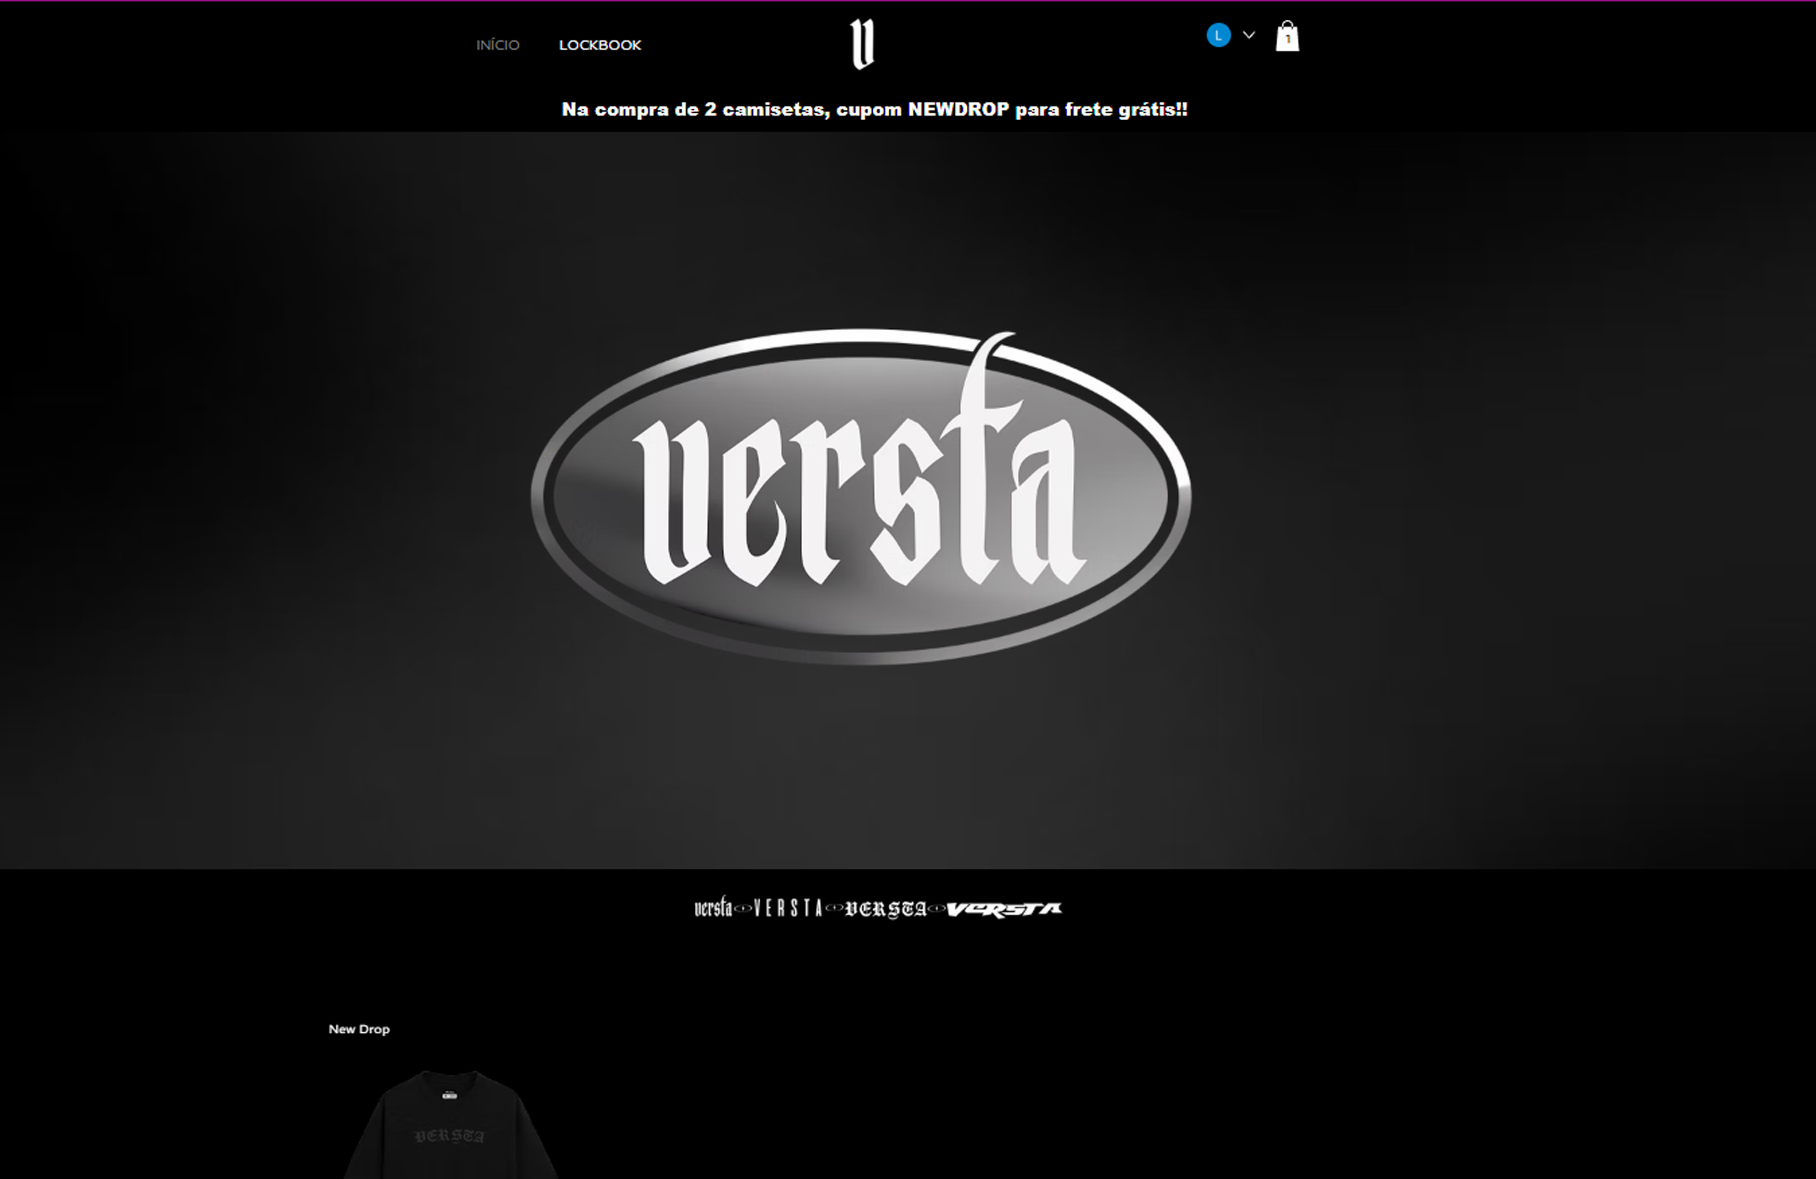Open the LOCKBOOK menu item
Screen dimensions: 1816x1179
click(x=600, y=45)
